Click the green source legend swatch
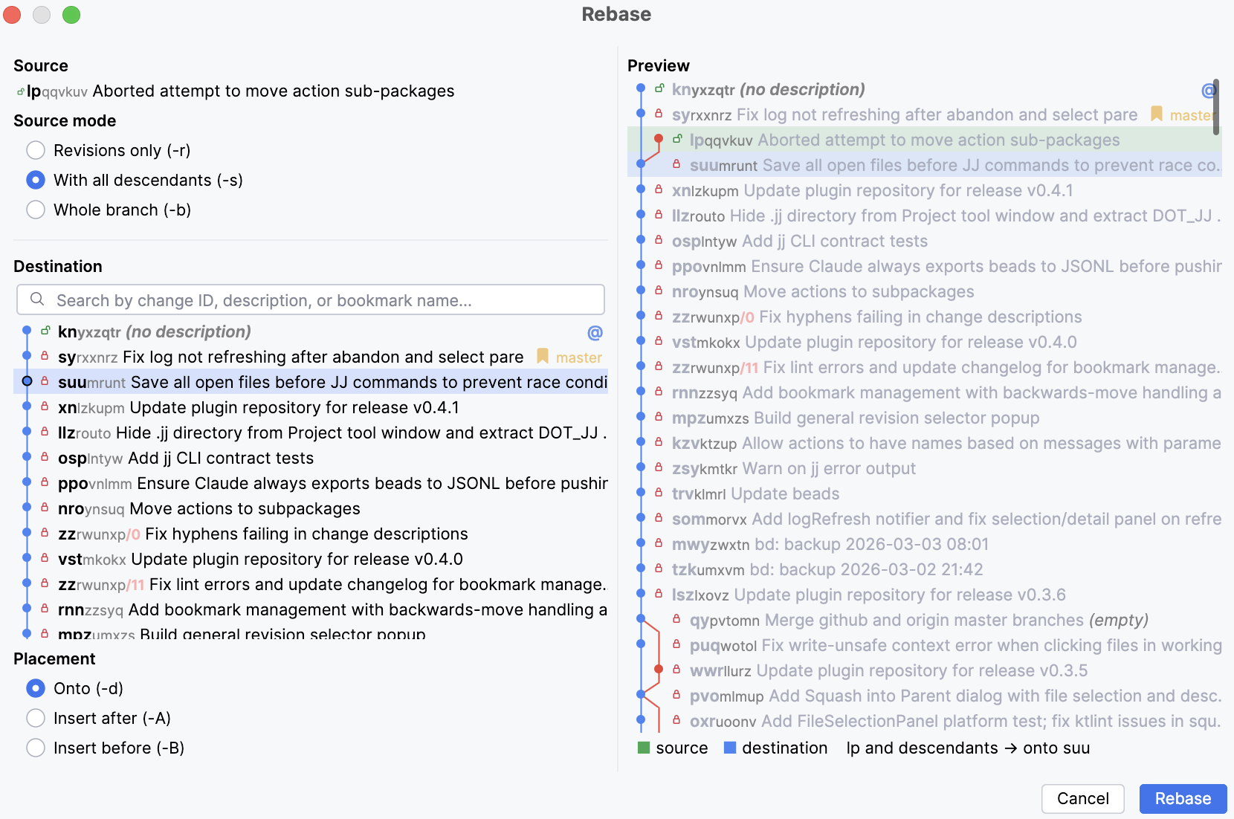The width and height of the screenshot is (1234, 819). 644,748
